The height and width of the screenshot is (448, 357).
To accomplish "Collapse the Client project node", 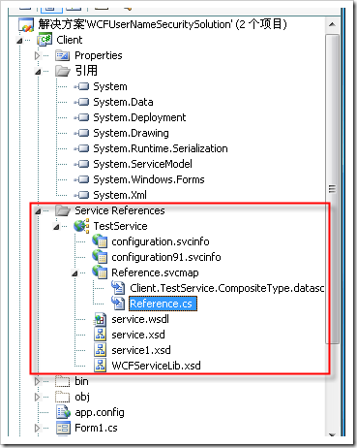I will coord(19,41).
